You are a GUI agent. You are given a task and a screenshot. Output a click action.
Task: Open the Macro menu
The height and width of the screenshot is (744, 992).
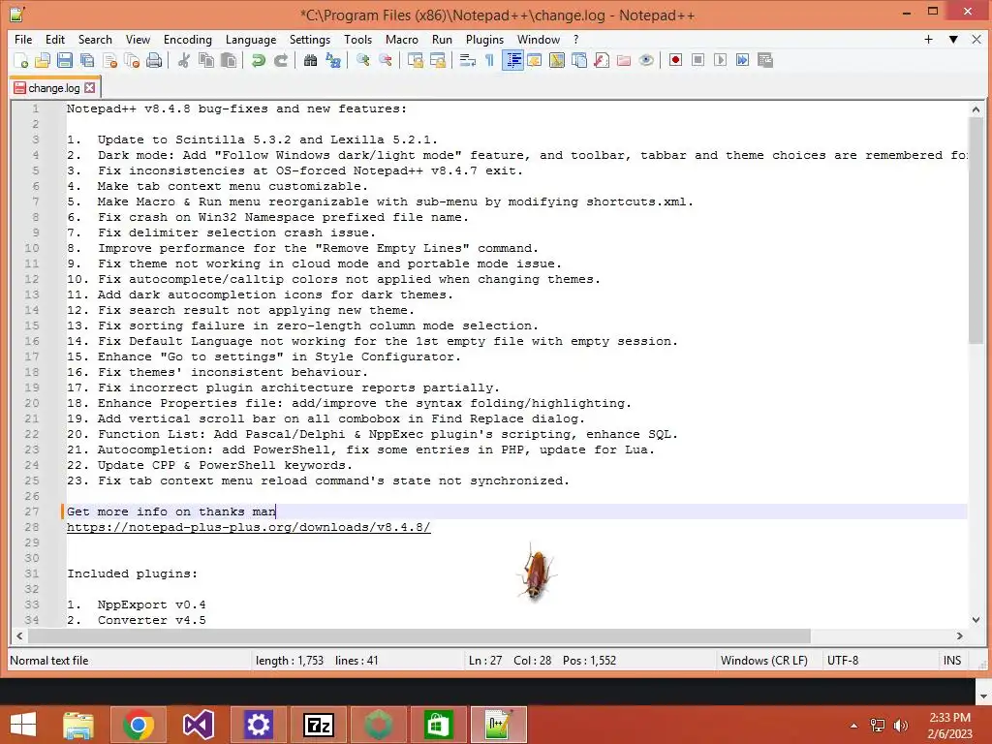point(402,39)
